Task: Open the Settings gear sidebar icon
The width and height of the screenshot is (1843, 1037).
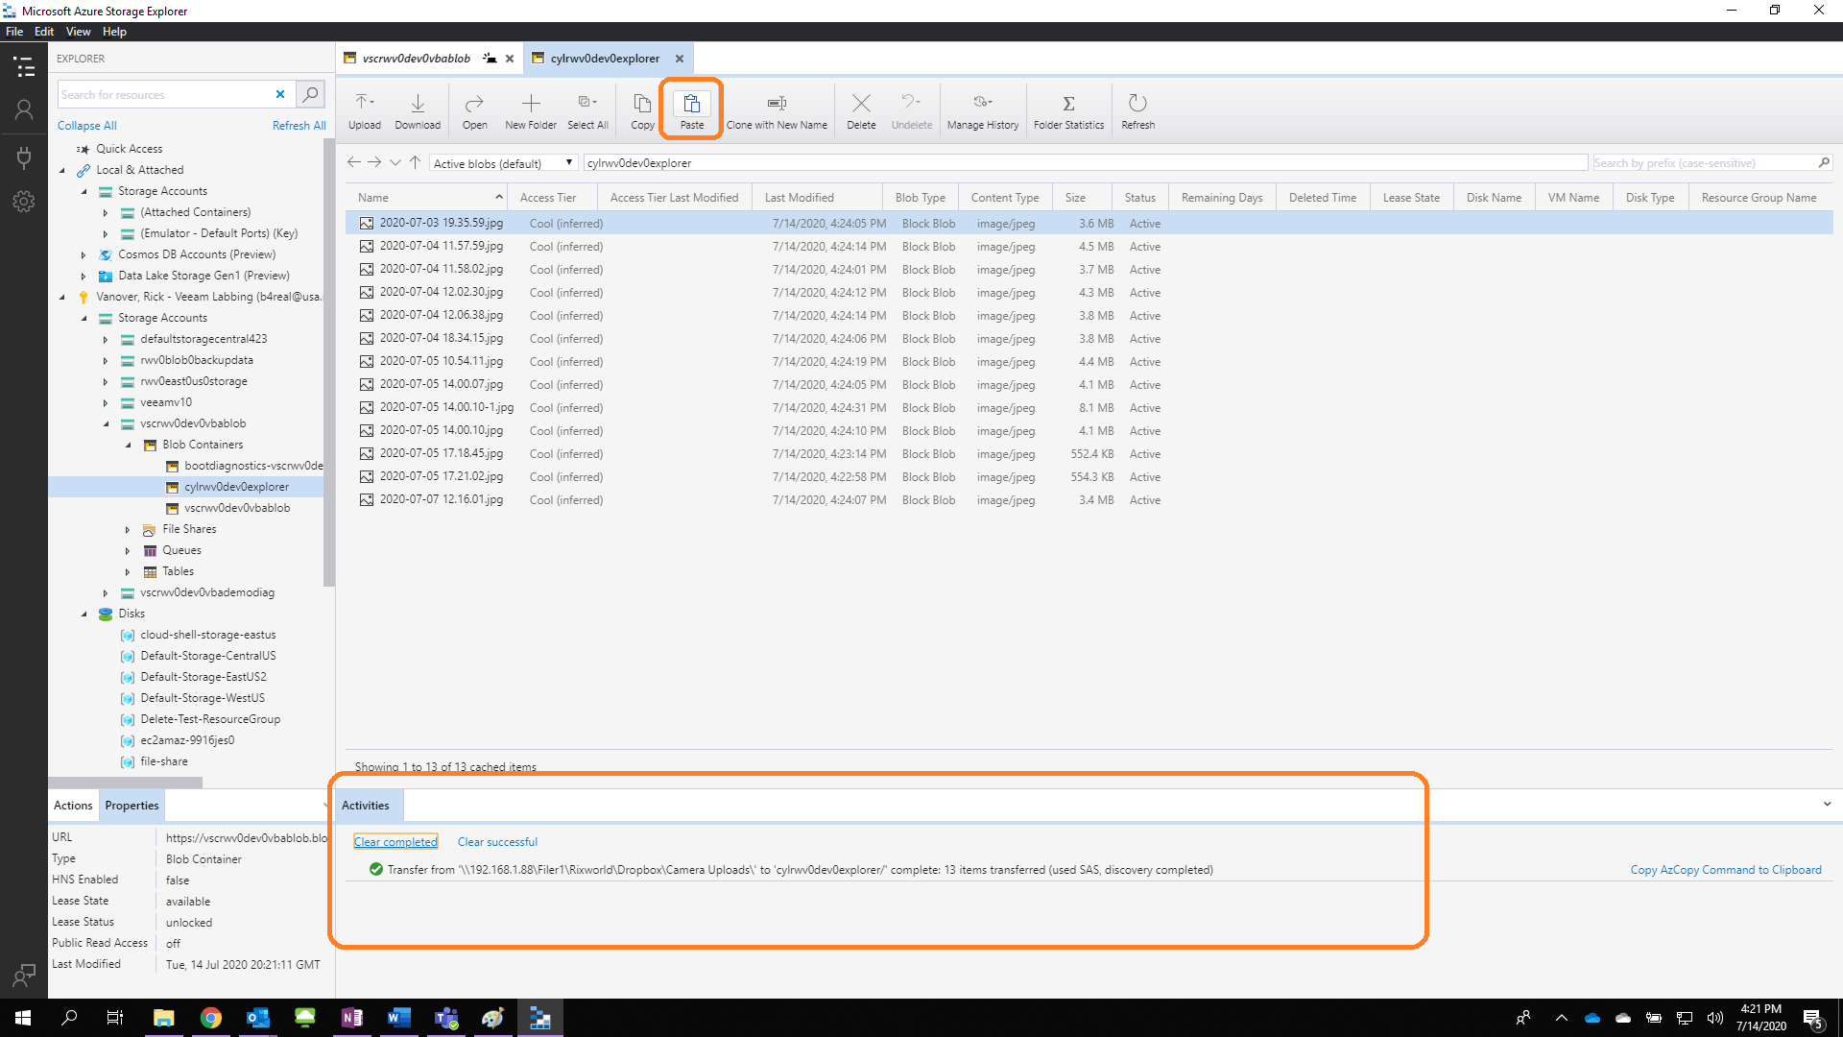Action: click(24, 202)
